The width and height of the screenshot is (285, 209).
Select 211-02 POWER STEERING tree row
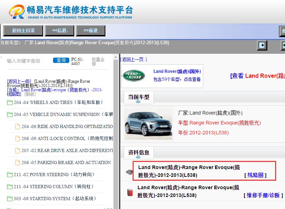point(54,174)
